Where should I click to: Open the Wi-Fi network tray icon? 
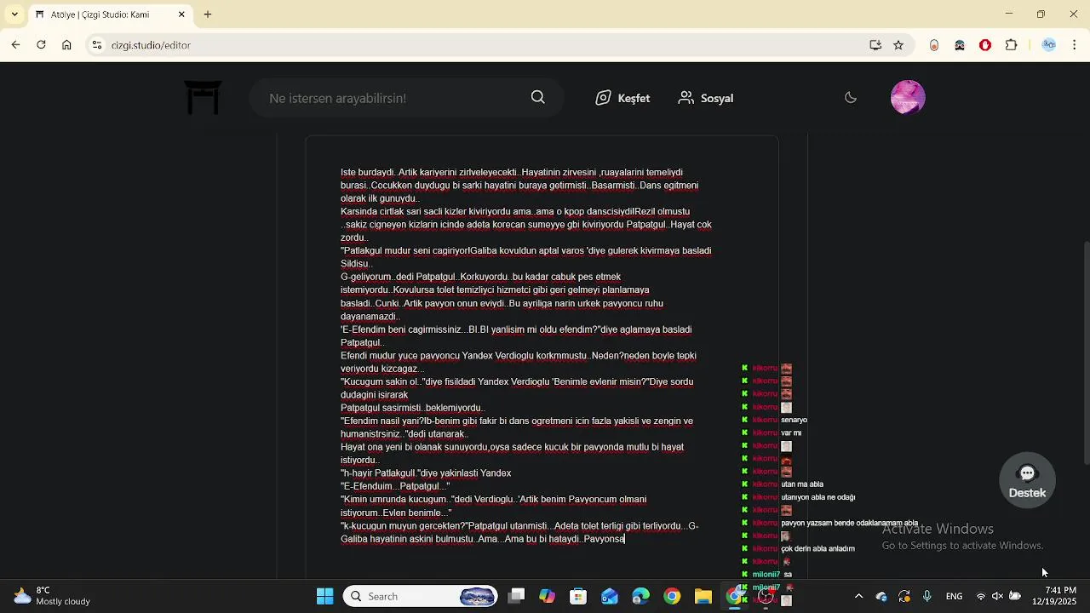click(981, 596)
